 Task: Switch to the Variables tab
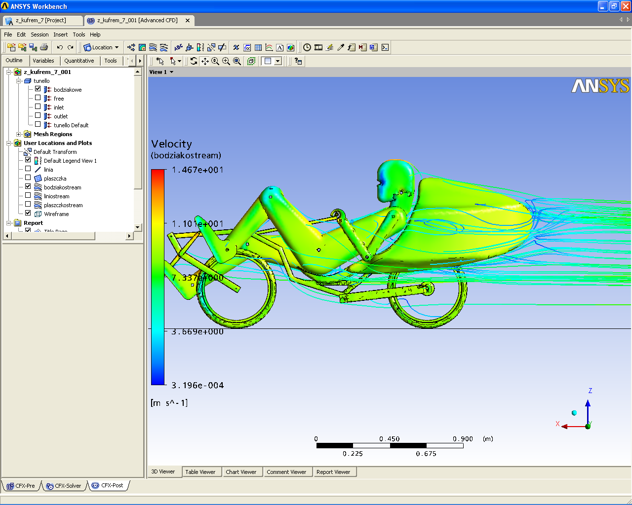(43, 61)
